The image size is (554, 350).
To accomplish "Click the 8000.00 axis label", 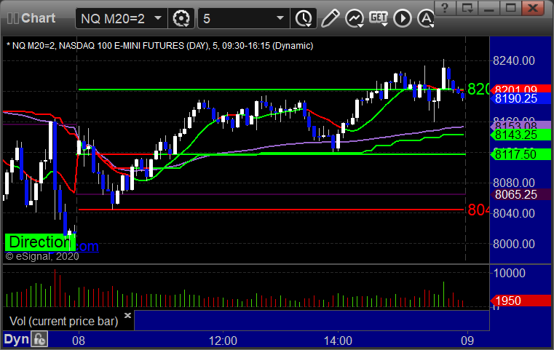I will tap(514, 244).
